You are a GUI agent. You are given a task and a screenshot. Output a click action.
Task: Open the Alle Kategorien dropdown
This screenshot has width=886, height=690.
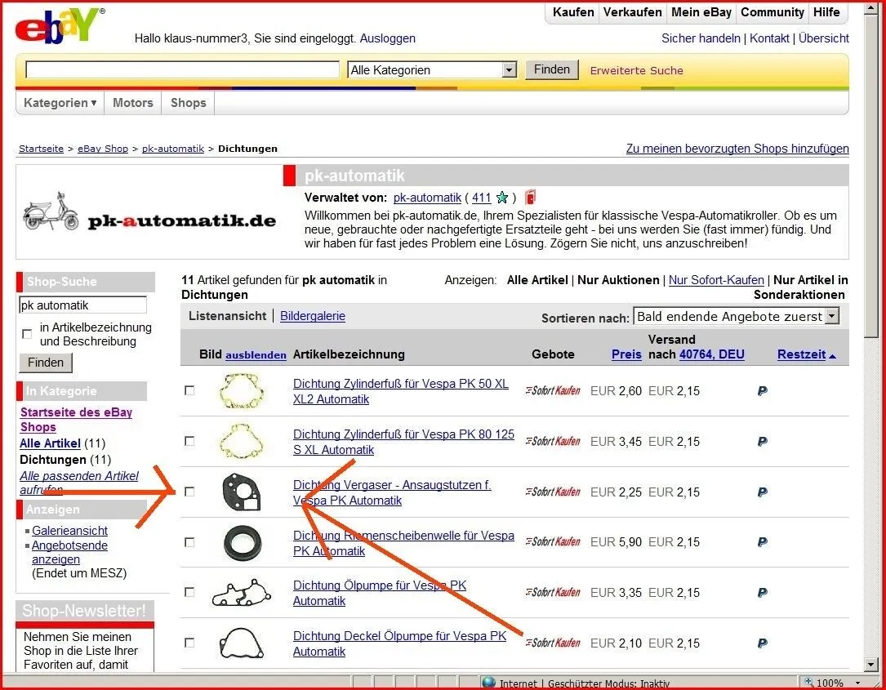click(432, 70)
